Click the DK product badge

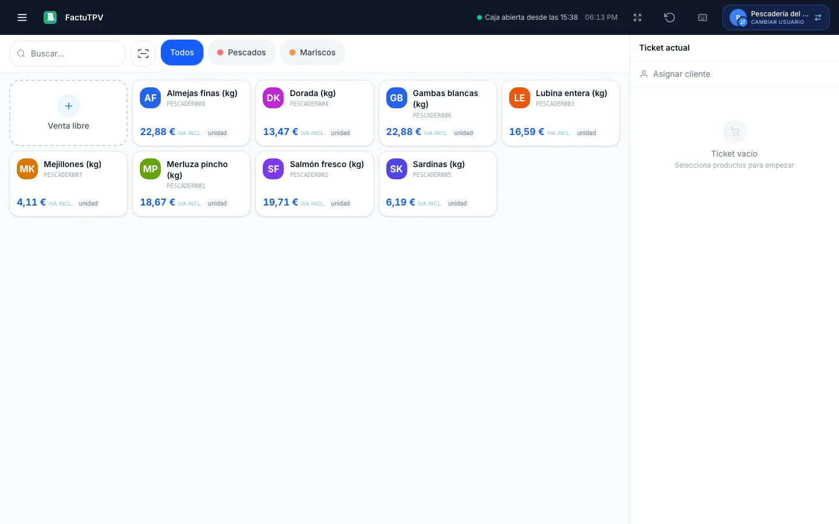coord(273,98)
